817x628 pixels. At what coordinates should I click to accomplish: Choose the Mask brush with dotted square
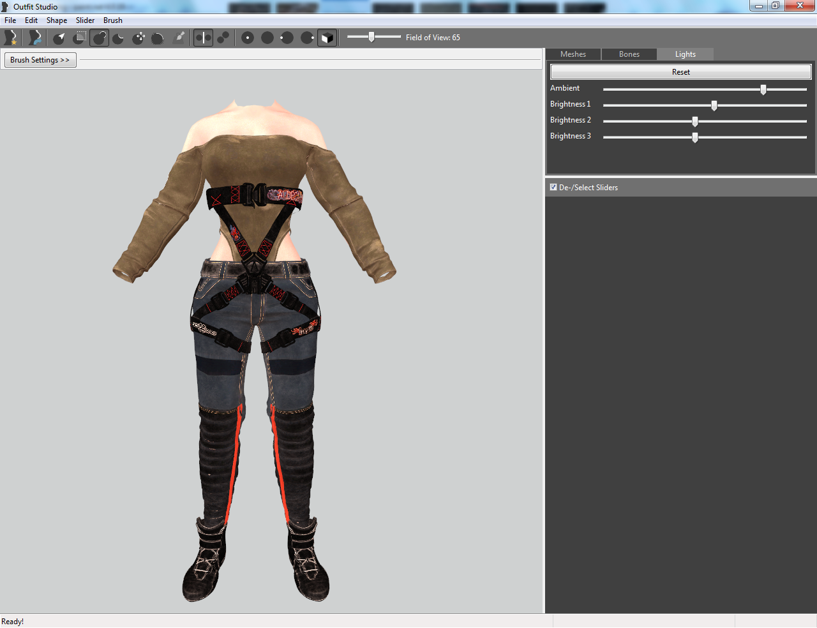coord(80,38)
